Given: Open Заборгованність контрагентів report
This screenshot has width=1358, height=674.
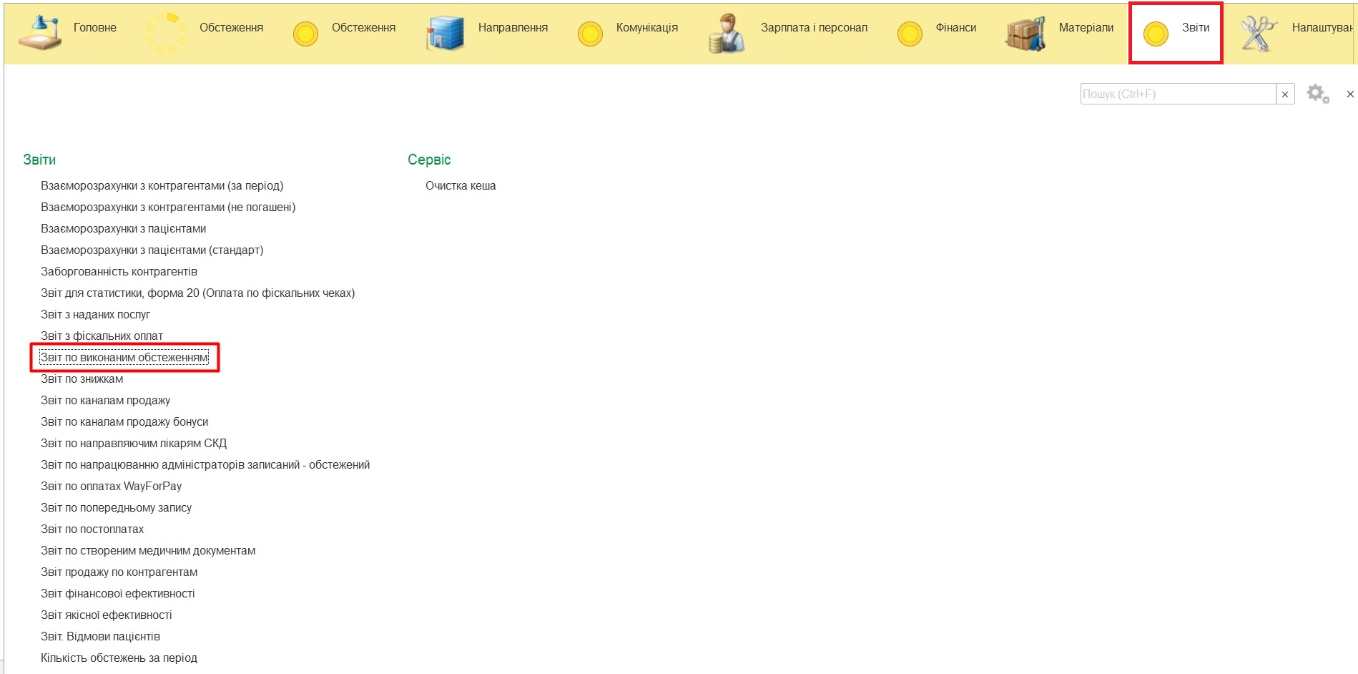Looking at the screenshot, I should point(119,272).
